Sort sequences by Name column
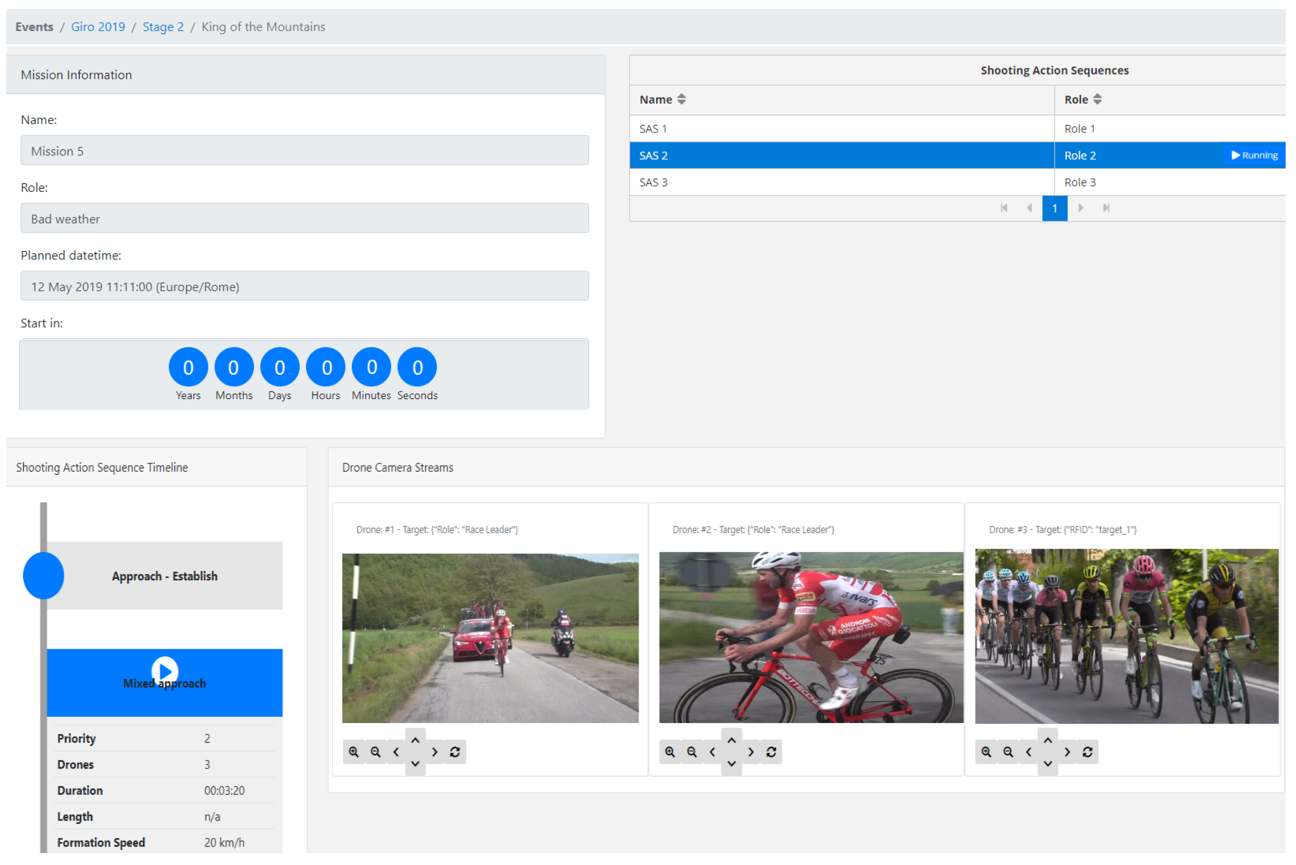Screen dimensions: 1296x865 click(x=682, y=99)
